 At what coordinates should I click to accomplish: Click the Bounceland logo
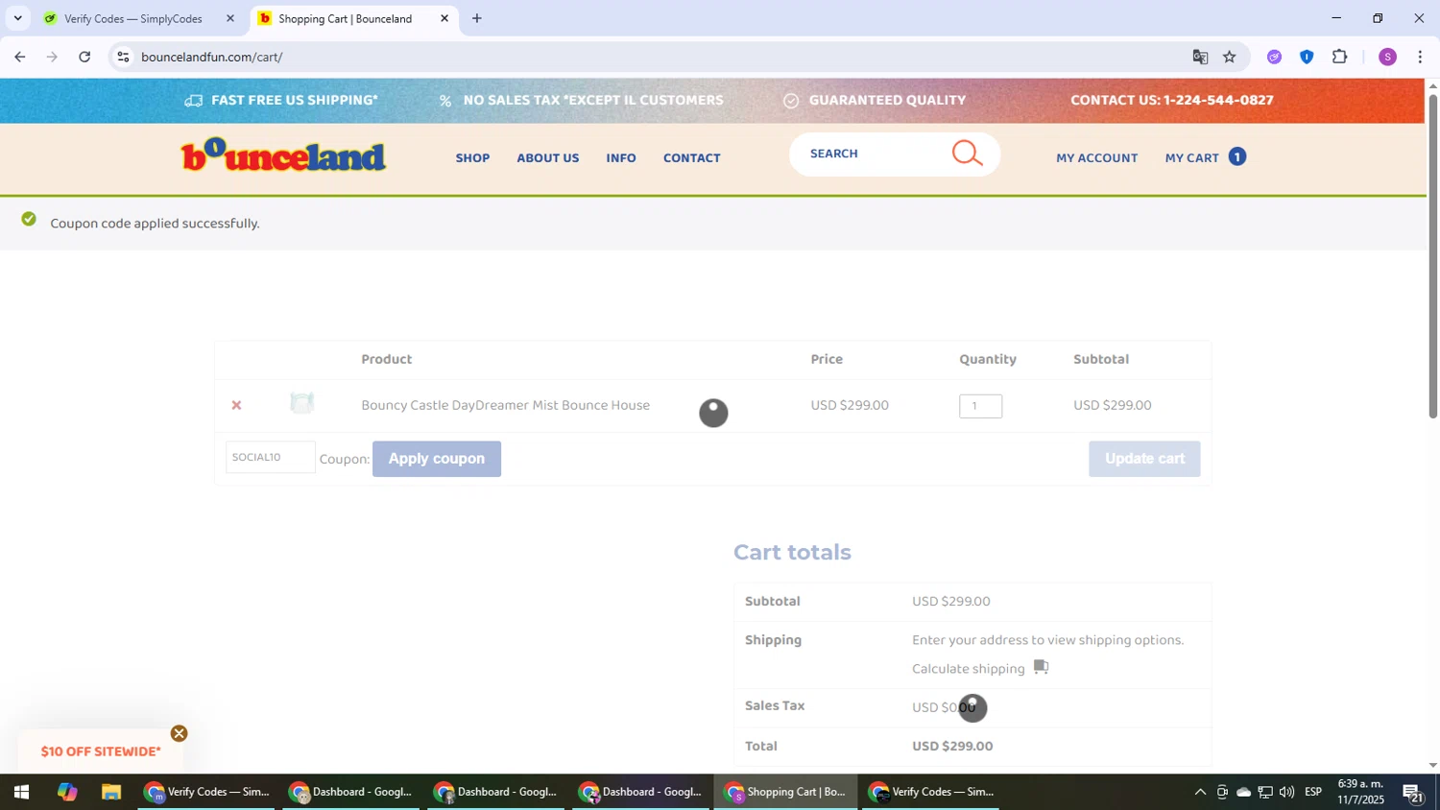pos(283,155)
